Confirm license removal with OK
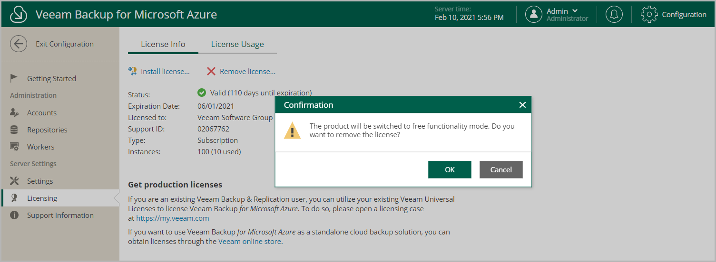The image size is (716, 262). (450, 169)
